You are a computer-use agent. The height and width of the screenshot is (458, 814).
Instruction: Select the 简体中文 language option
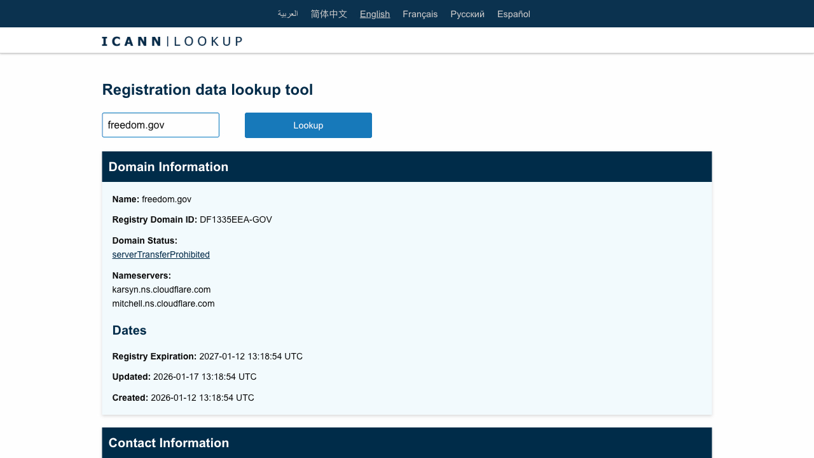coord(329,14)
